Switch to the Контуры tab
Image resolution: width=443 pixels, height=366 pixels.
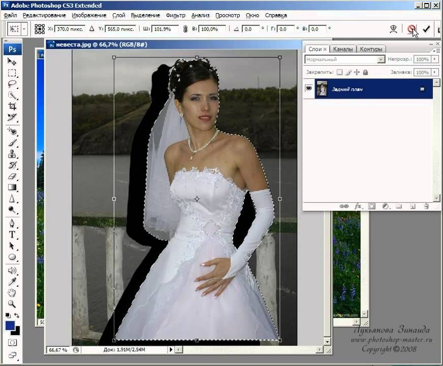[x=371, y=49]
